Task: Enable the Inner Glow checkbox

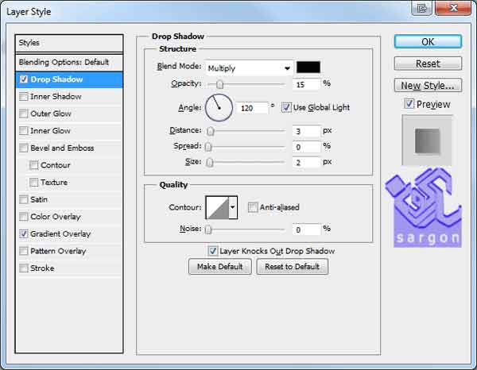Action: click(23, 131)
